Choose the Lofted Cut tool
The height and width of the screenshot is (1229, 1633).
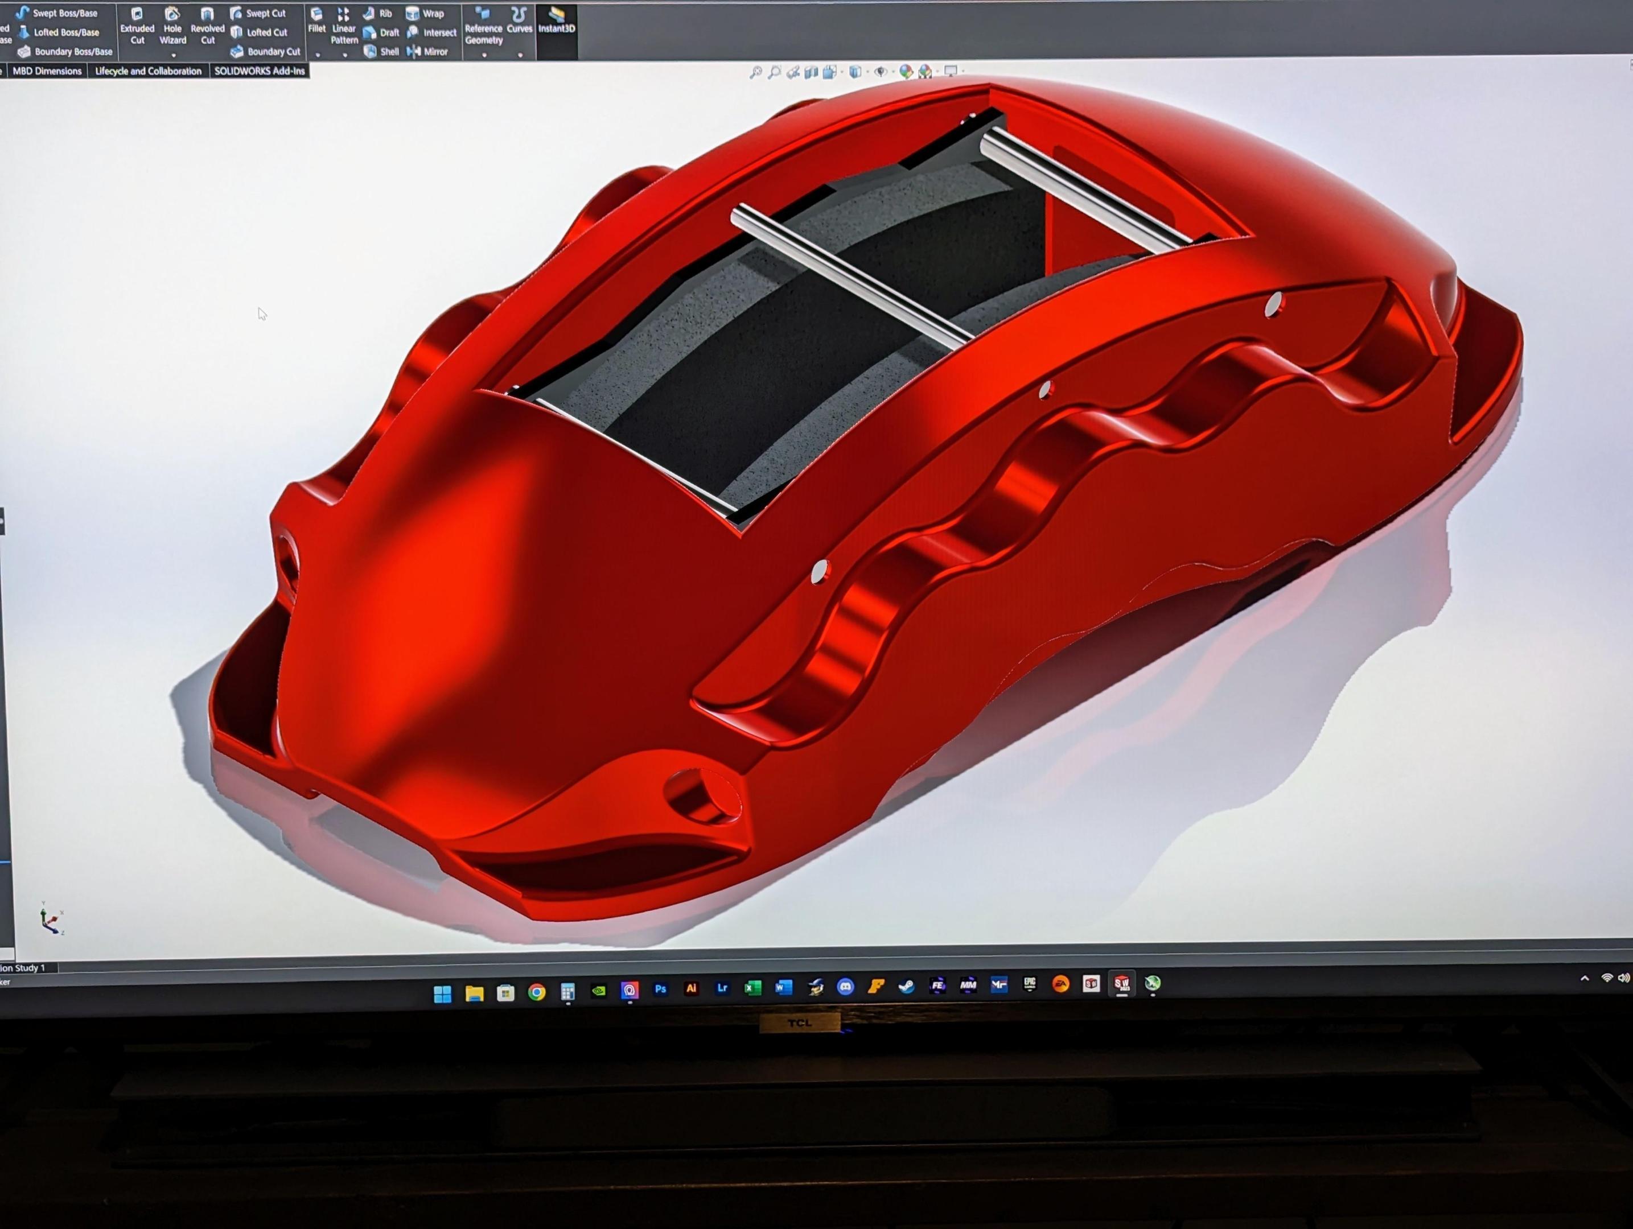tap(258, 32)
